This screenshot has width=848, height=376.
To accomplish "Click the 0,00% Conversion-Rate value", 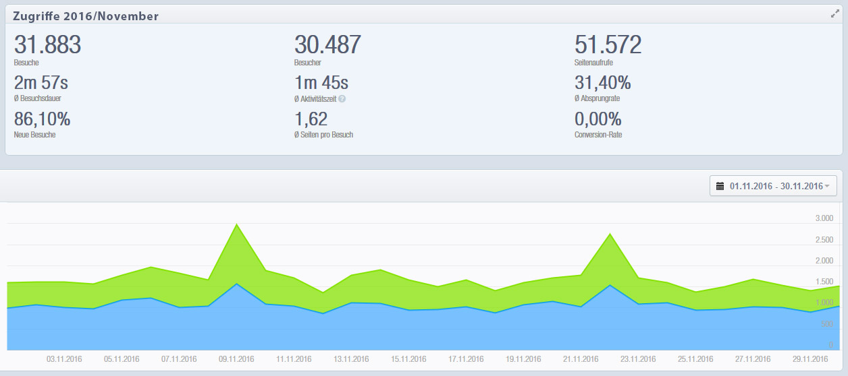I will point(598,119).
